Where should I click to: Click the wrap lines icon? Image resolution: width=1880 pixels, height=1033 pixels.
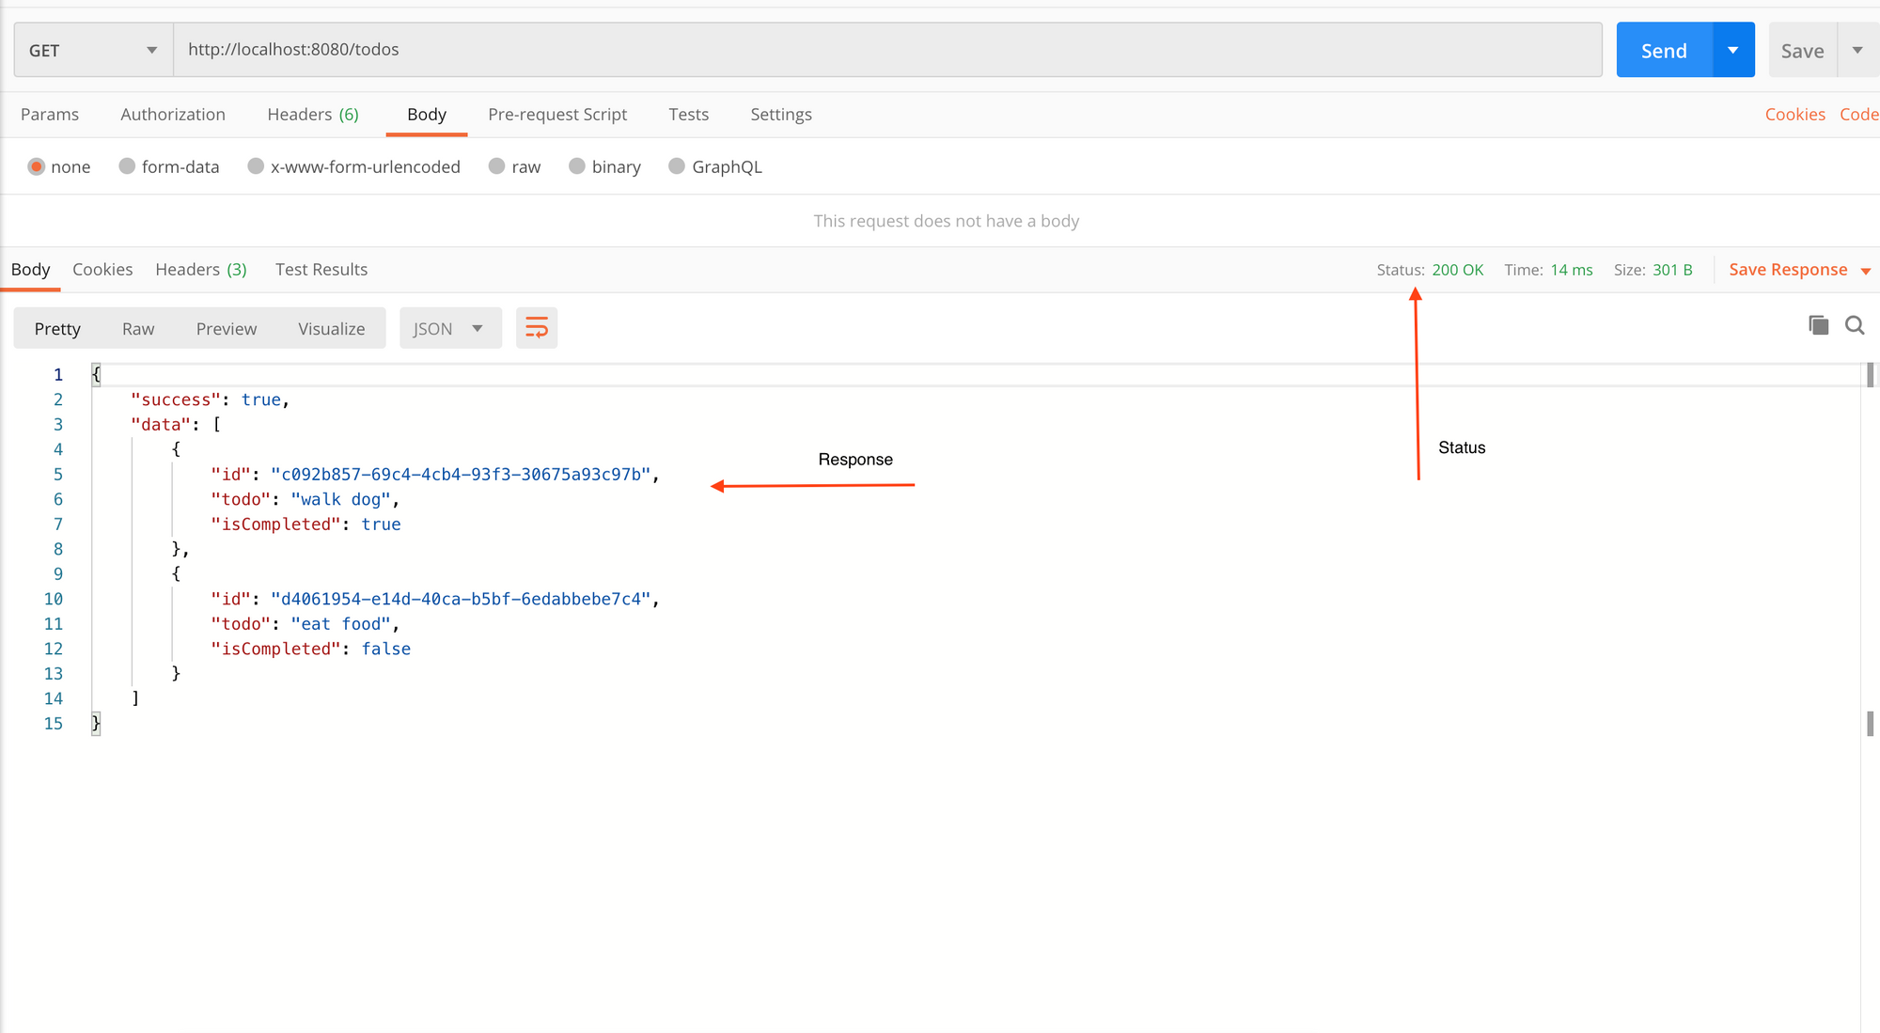(536, 328)
